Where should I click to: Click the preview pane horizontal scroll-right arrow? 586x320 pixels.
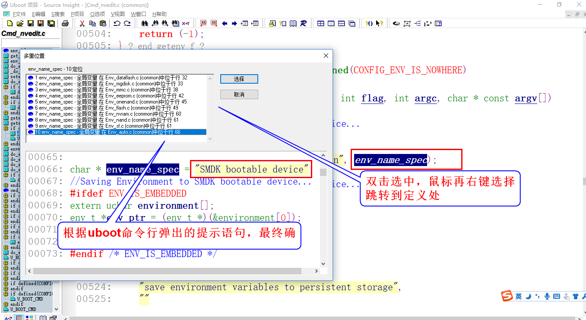pos(317,271)
